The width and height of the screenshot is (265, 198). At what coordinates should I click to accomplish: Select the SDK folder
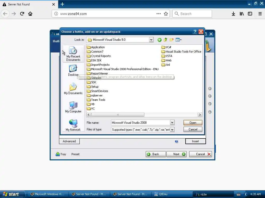92,82
